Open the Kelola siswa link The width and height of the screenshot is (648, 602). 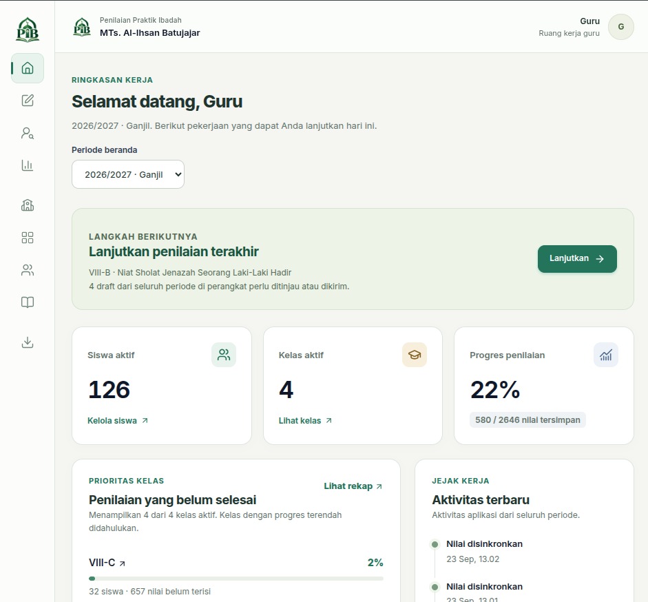point(118,420)
